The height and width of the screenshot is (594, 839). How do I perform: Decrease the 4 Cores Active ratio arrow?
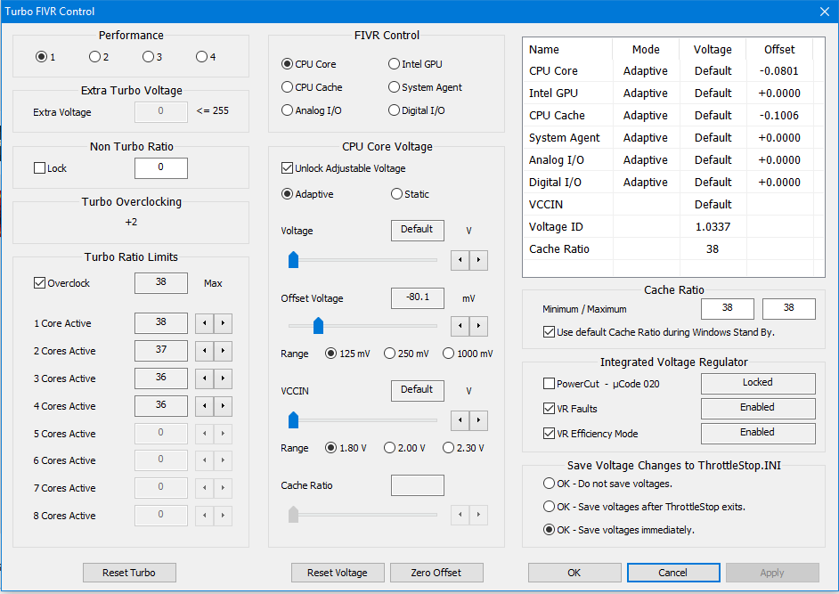[204, 406]
